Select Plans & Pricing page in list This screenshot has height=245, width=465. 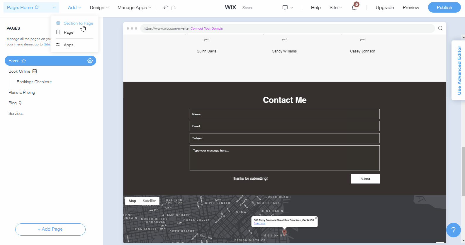click(x=22, y=92)
